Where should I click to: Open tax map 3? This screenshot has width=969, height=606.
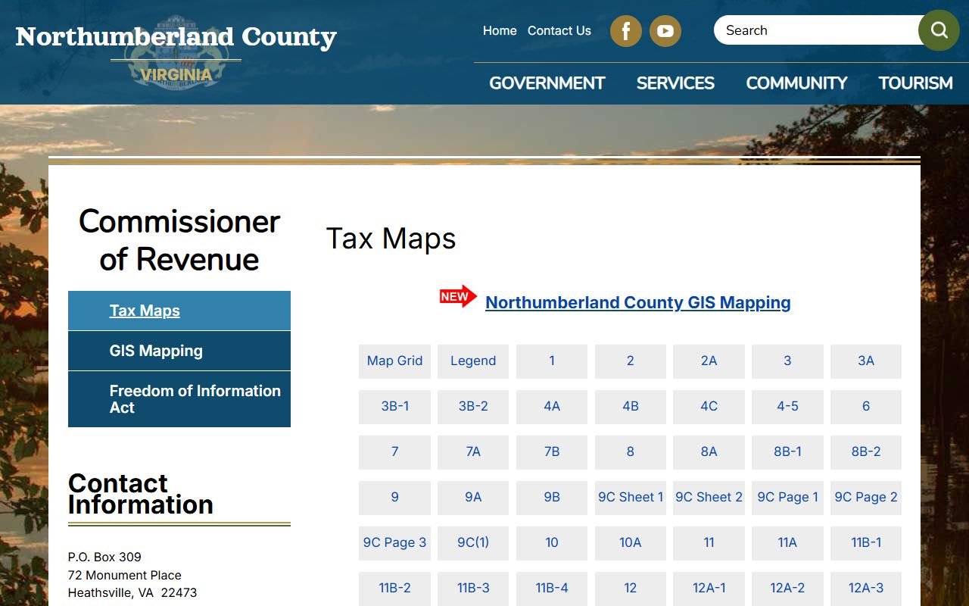pos(787,361)
